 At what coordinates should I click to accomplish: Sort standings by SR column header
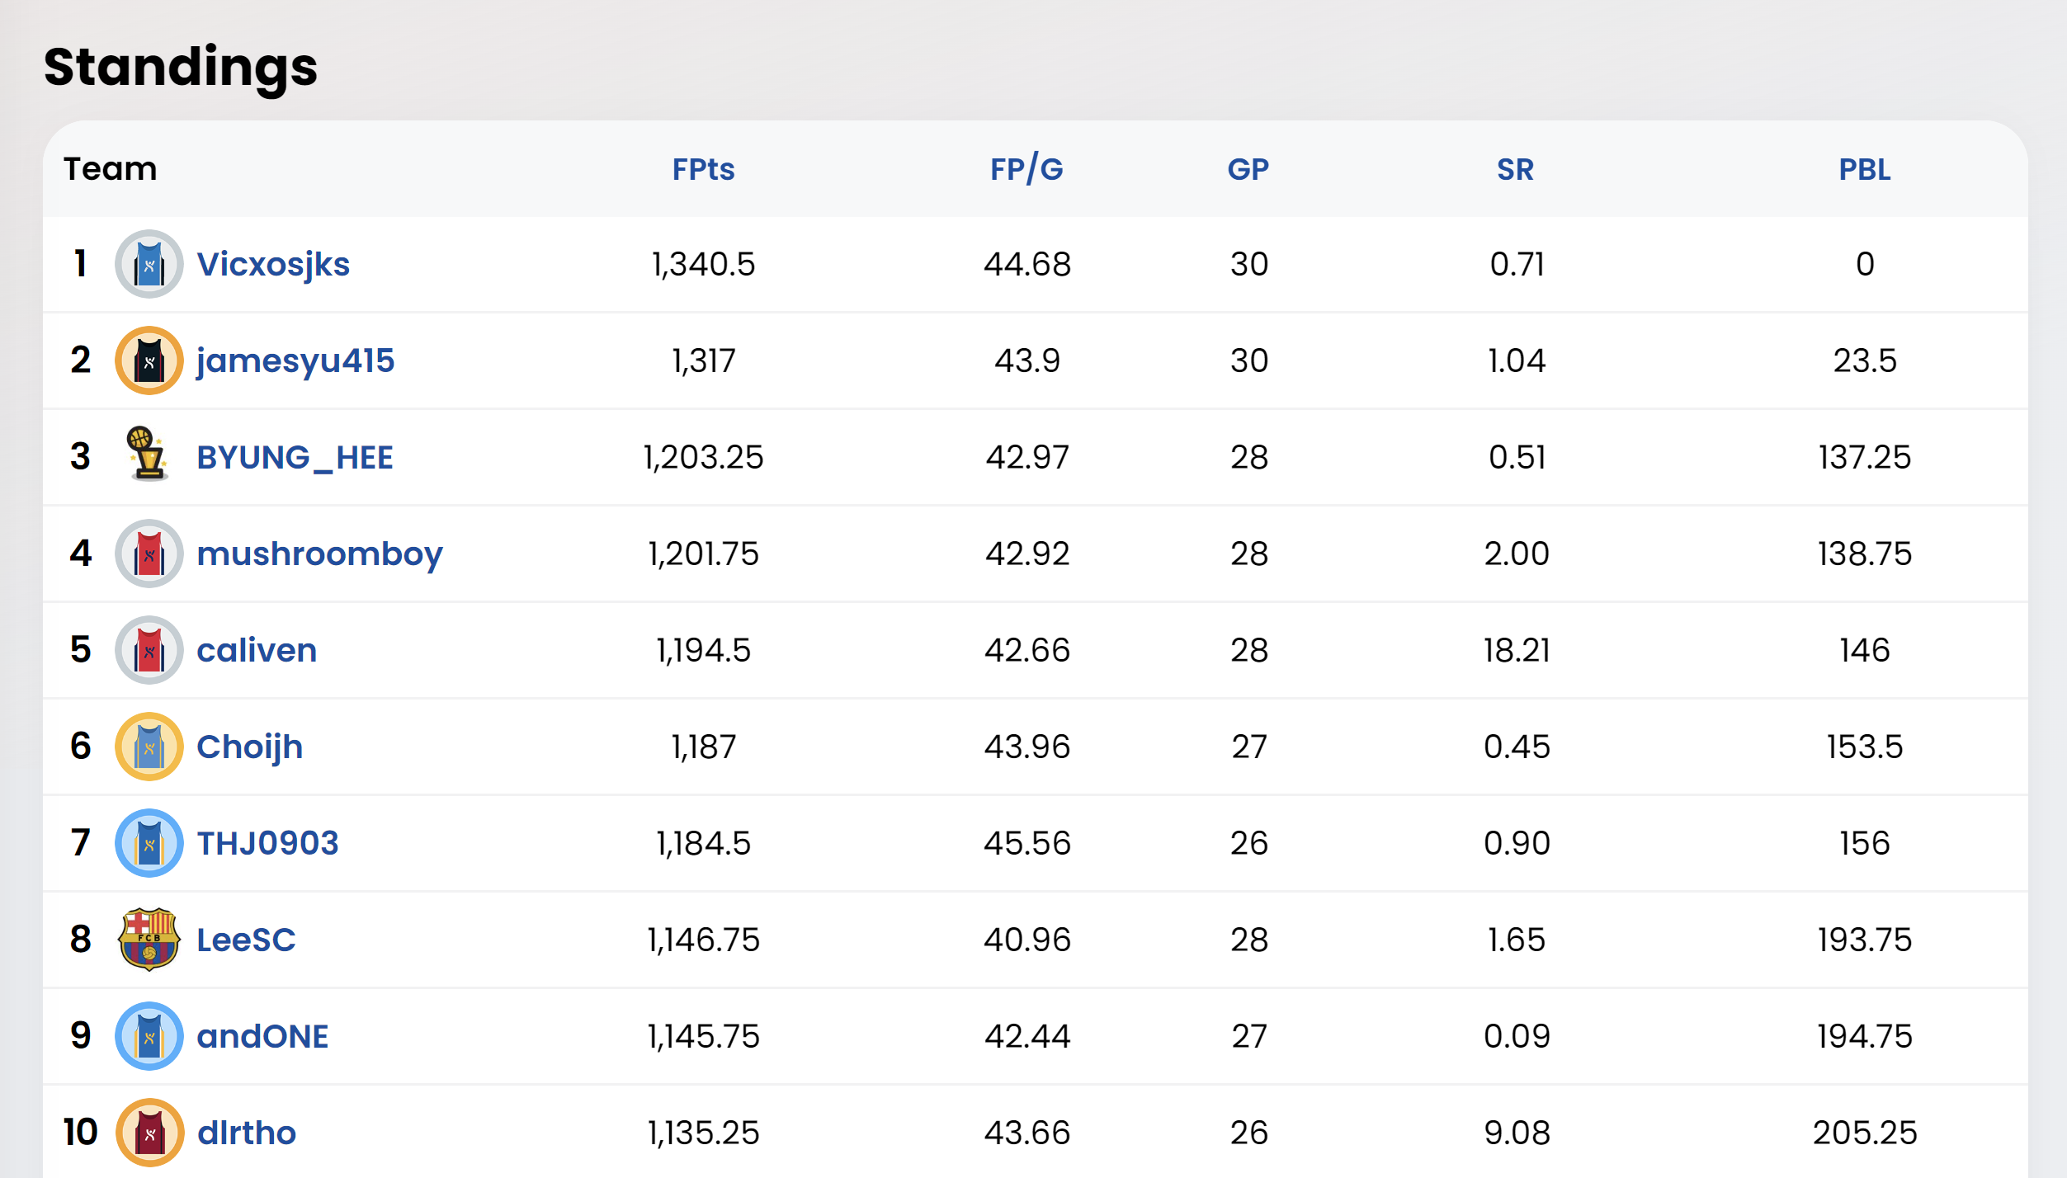[1515, 169]
